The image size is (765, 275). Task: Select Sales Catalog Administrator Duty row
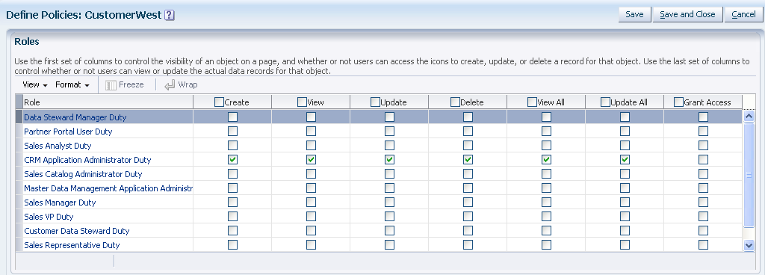coord(379,173)
